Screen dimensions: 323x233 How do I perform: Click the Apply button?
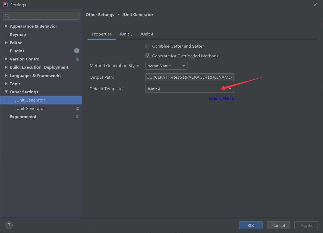click(306, 225)
